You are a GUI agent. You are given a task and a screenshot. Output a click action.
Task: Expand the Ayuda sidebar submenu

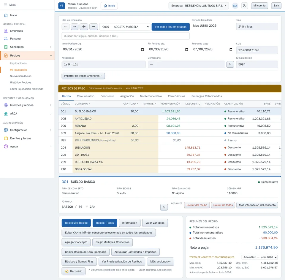[x=51, y=147]
